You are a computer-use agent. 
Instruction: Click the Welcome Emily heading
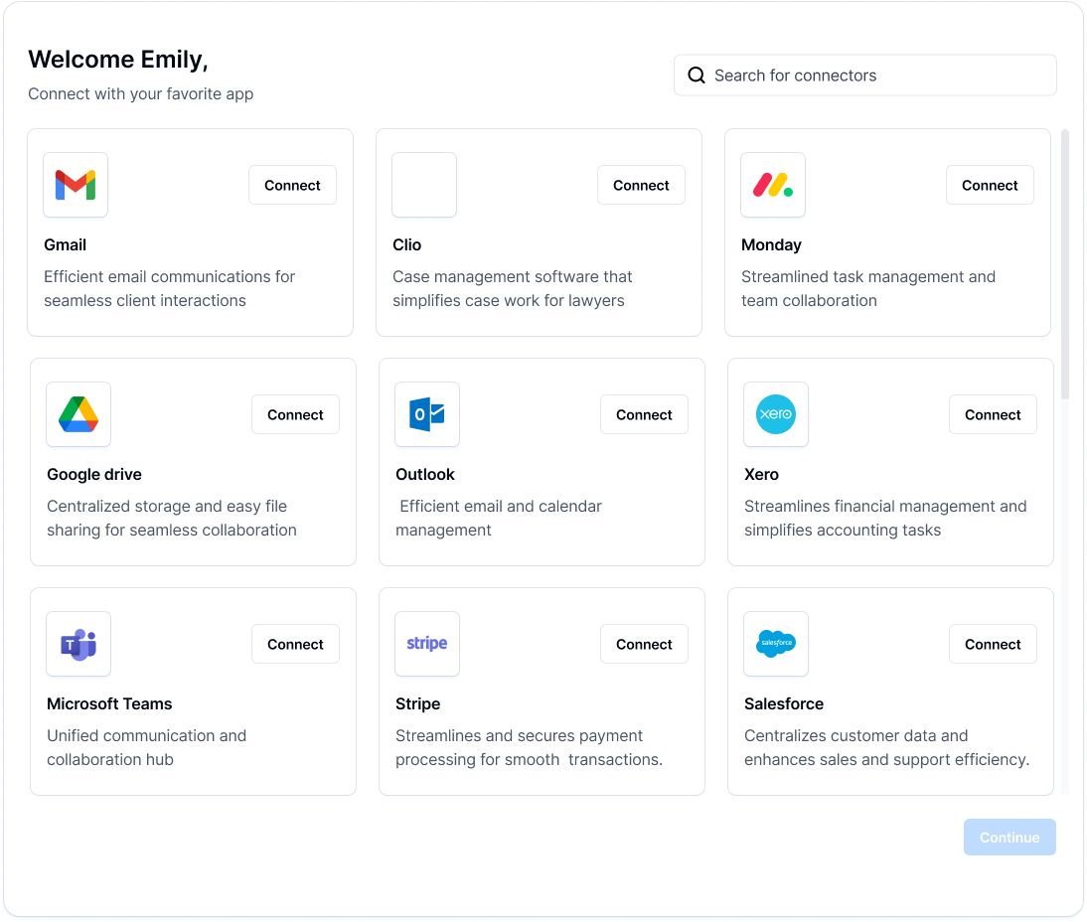coord(118,60)
